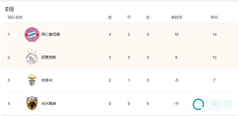Open the 阿贾克斯 team name link
This screenshot has width=238, height=116.
click(x=48, y=57)
